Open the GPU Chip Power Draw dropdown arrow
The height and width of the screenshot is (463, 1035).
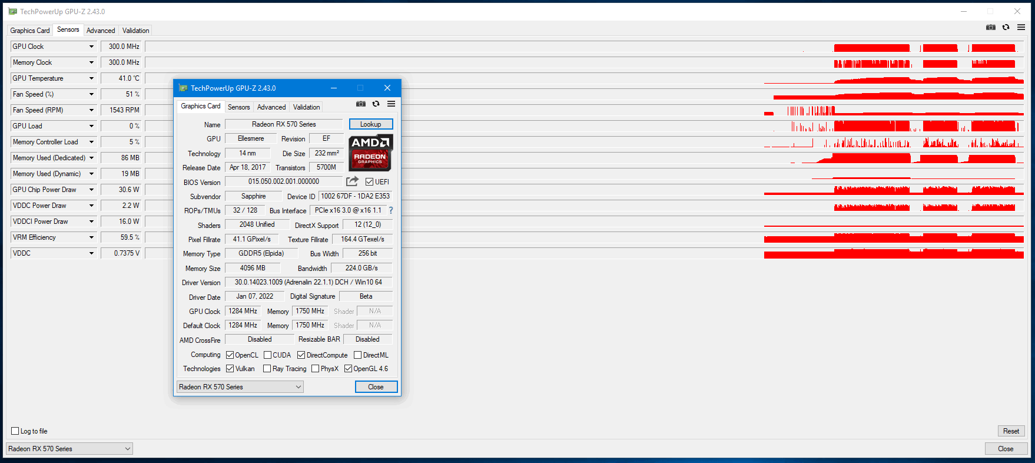click(91, 190)
